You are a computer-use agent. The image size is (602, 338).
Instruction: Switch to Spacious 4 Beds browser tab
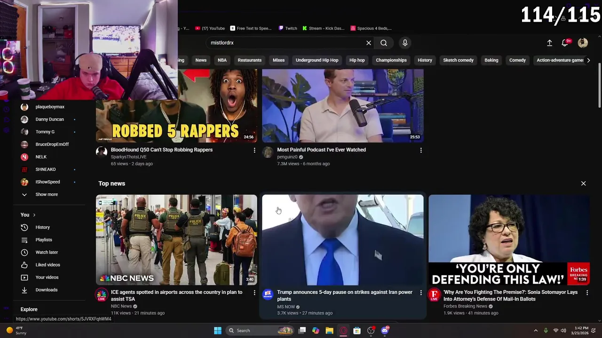(x=371, y=28)
